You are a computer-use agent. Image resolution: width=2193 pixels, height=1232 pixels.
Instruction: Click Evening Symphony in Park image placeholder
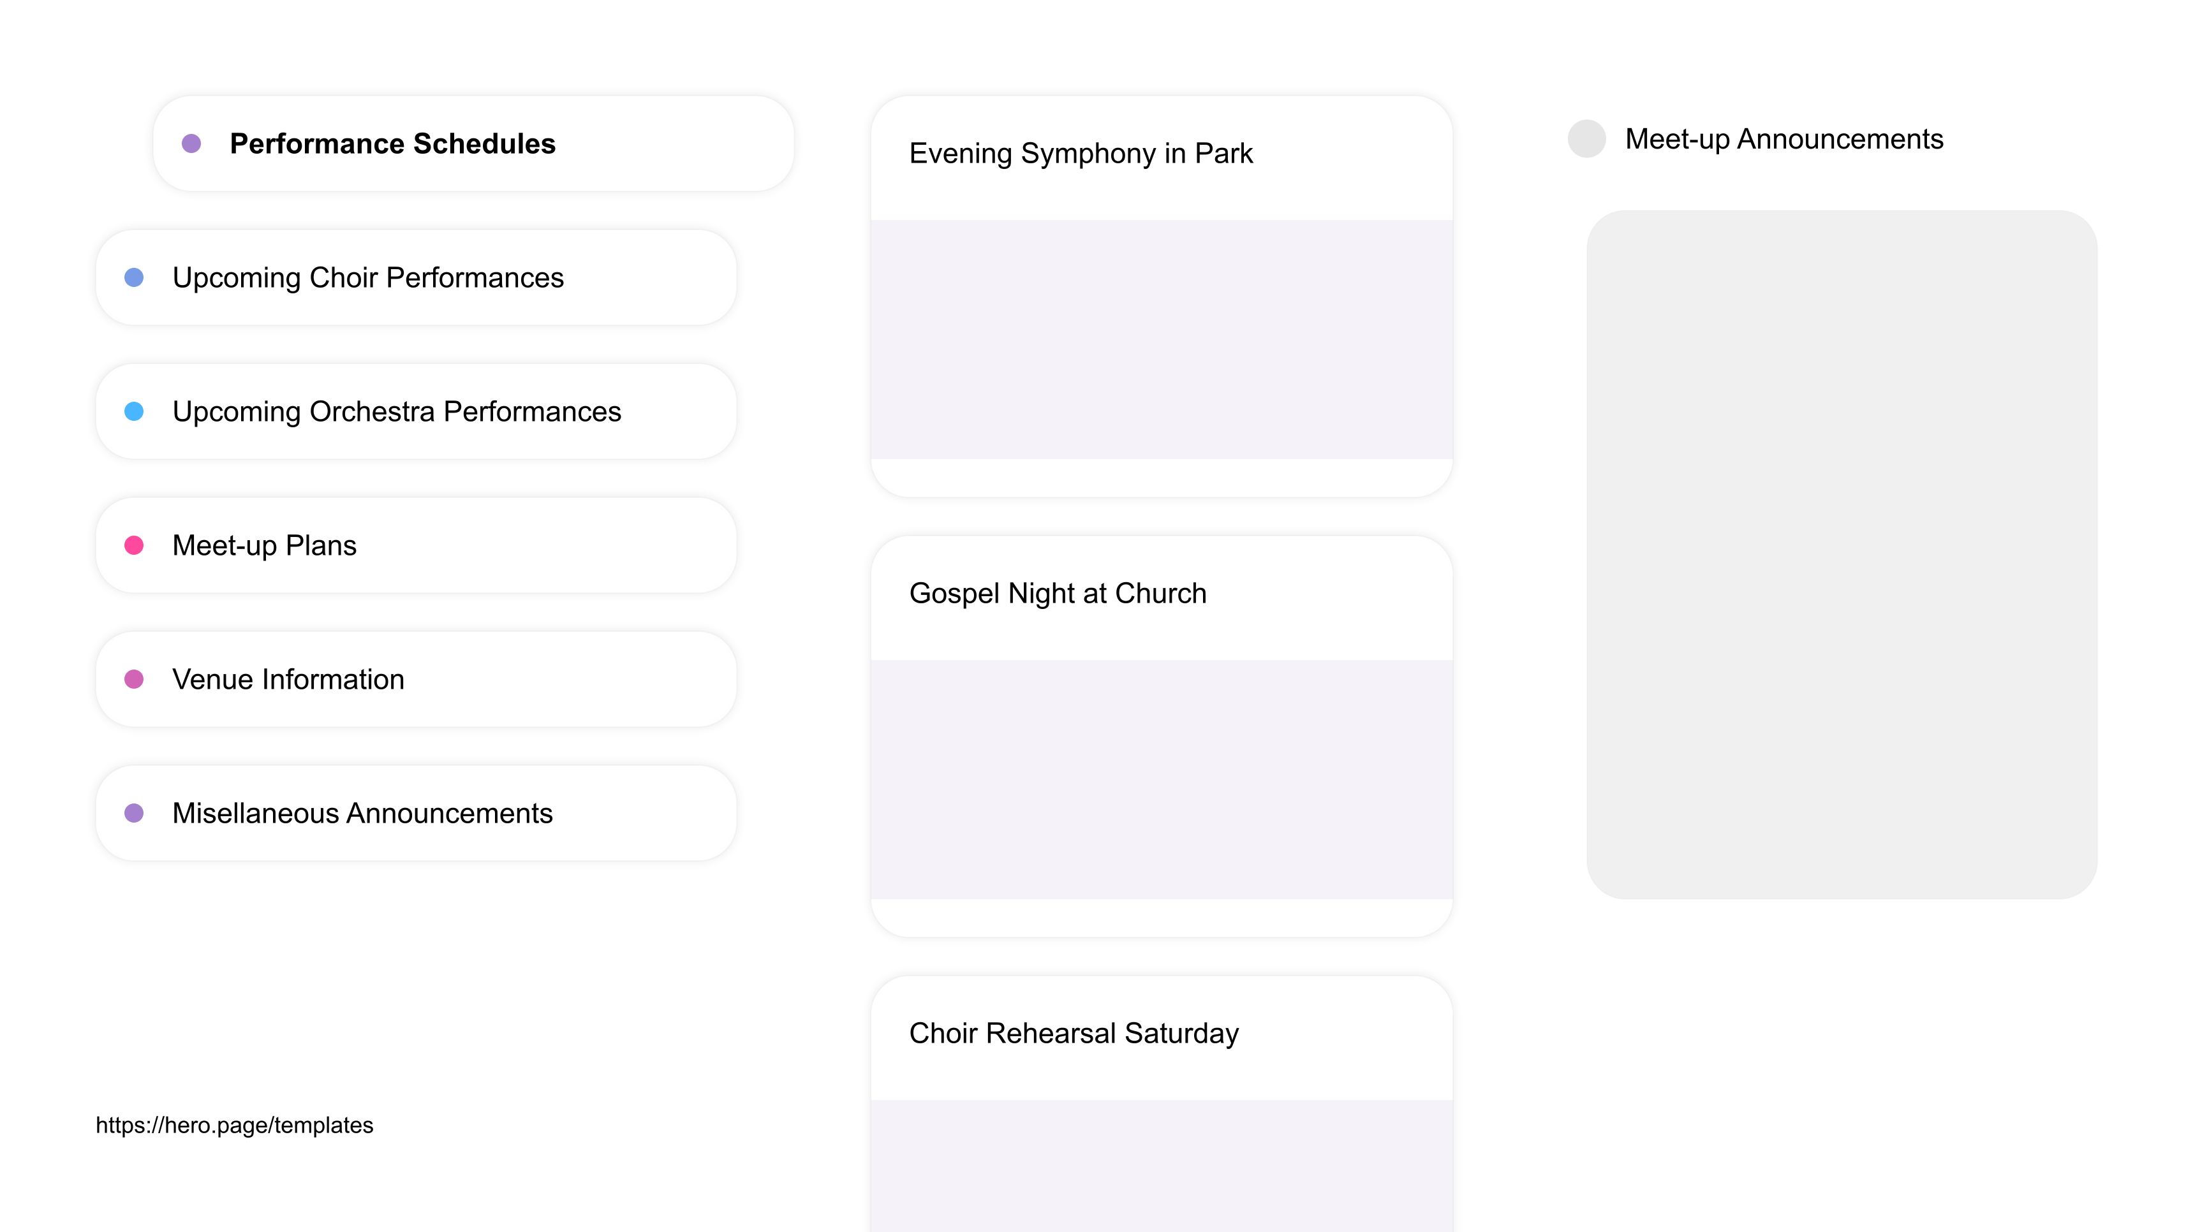click(x=1161, y=339)
